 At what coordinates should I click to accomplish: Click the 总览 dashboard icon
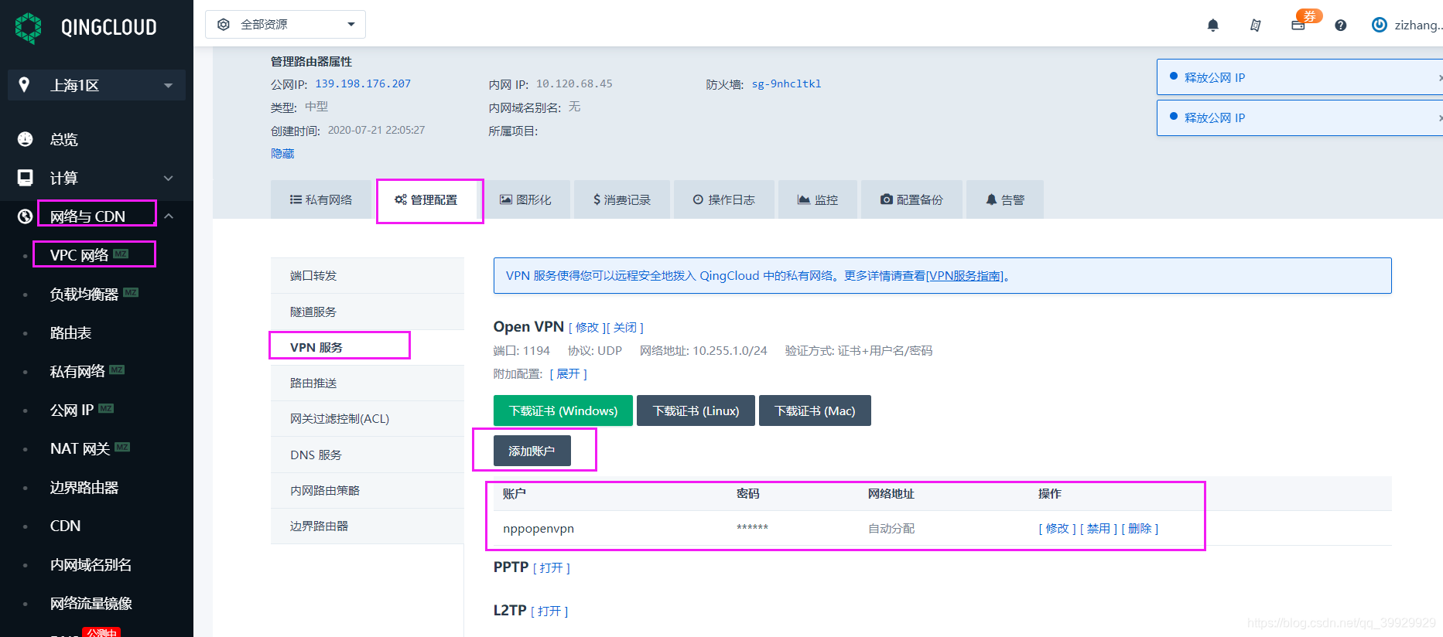click(x=26, y=139)
